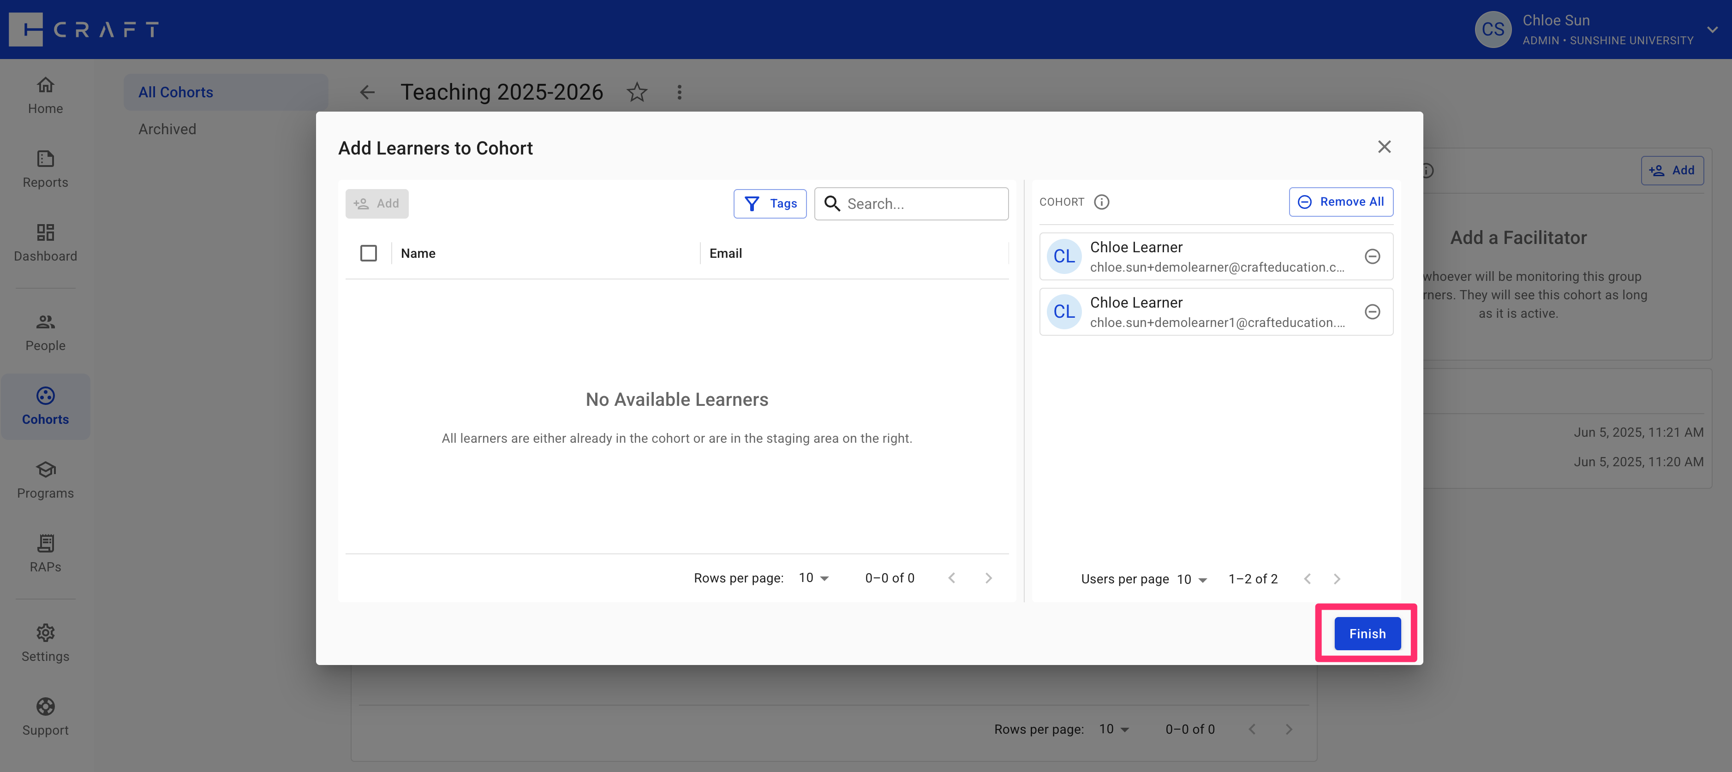Expand dialog rows per page dropdown
The image size is (1732, 772).
tap(813, 578)
